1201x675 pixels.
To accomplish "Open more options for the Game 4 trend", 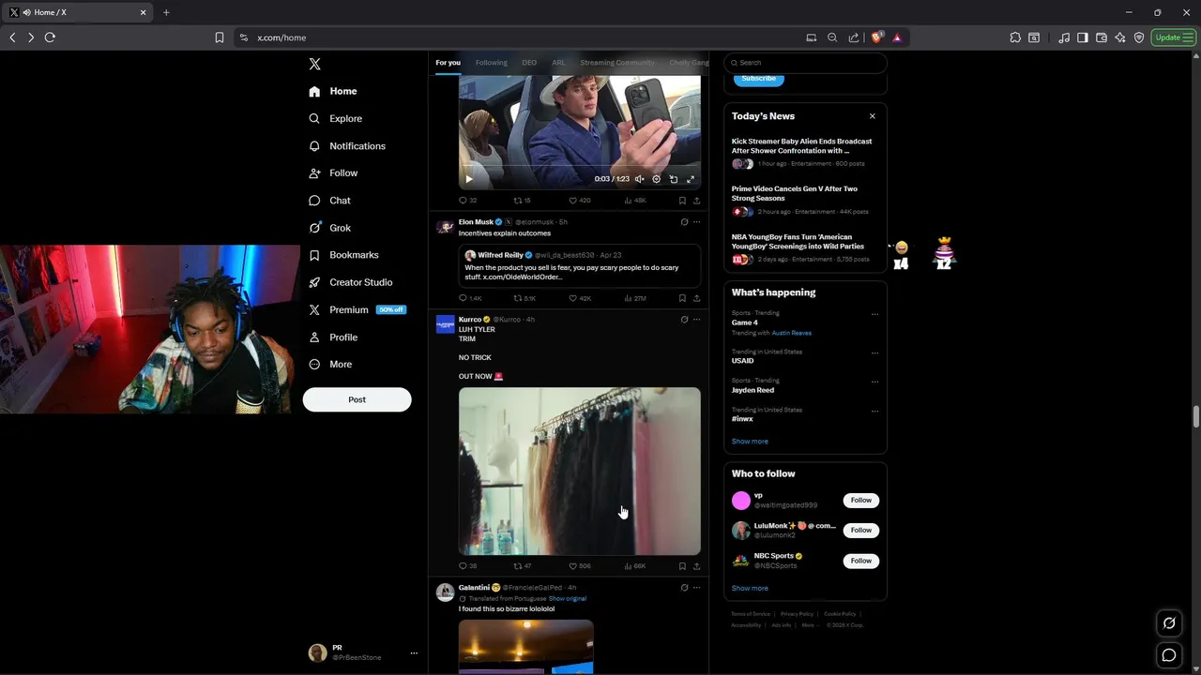I will point(874,314).
